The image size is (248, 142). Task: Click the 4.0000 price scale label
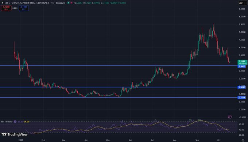(x=242, y=48)
